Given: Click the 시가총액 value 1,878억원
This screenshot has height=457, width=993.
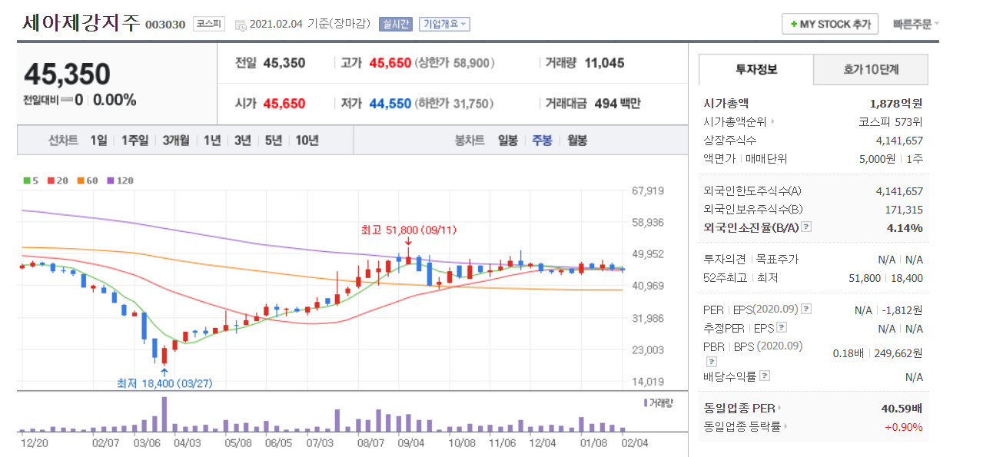Looking at the screenshot, I should point(896,103).
